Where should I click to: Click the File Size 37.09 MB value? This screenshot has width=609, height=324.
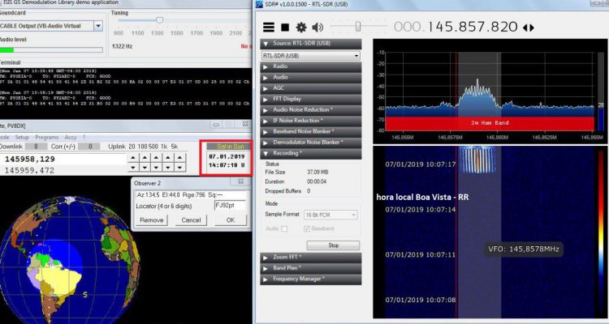317,172
